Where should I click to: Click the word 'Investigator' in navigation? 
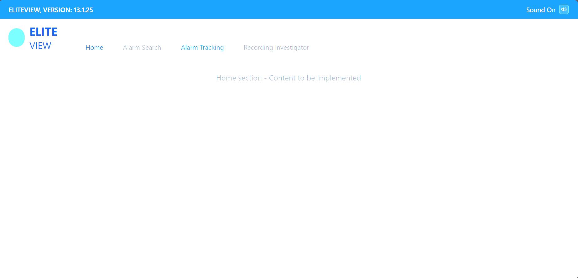tap(292, 48)
